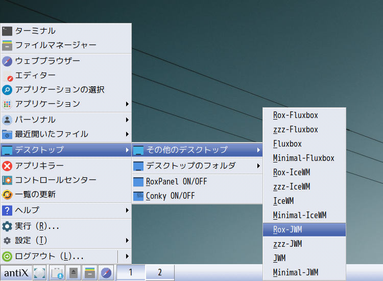The width and height of the screenshot is (383, 281).
Task: Select the Rox-Fluxbox desktop
Action: (304, 115)
